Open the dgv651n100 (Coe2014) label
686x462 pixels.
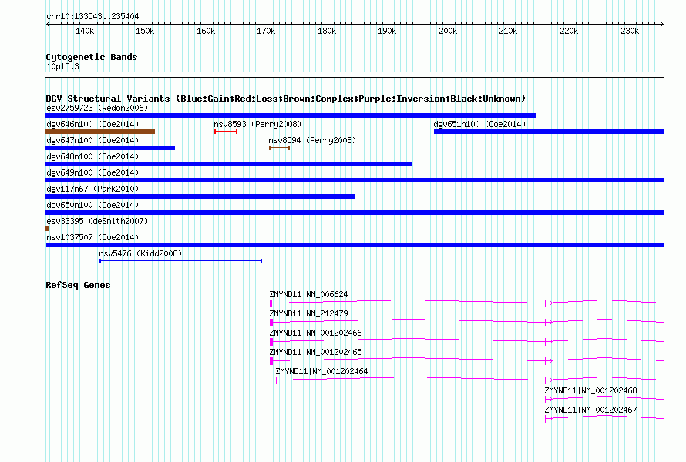[x=479, y=124]
